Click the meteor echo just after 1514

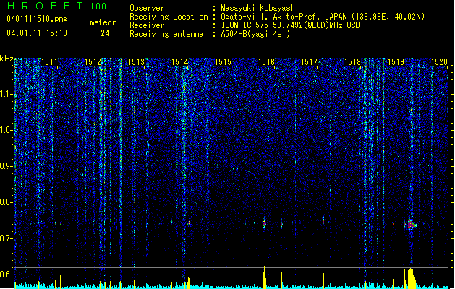pyautogui.click(x=189, y=223)
